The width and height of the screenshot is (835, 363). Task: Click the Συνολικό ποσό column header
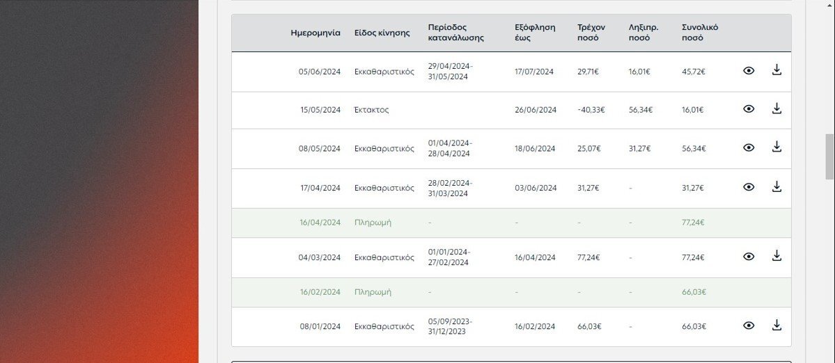(x=700, y=33)
